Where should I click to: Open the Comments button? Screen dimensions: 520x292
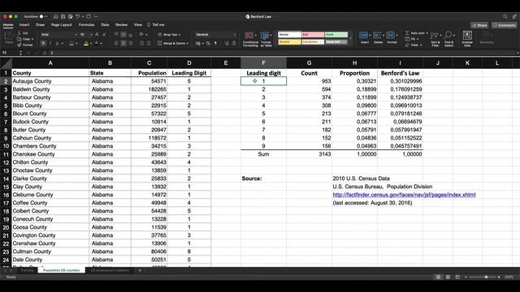504,25
